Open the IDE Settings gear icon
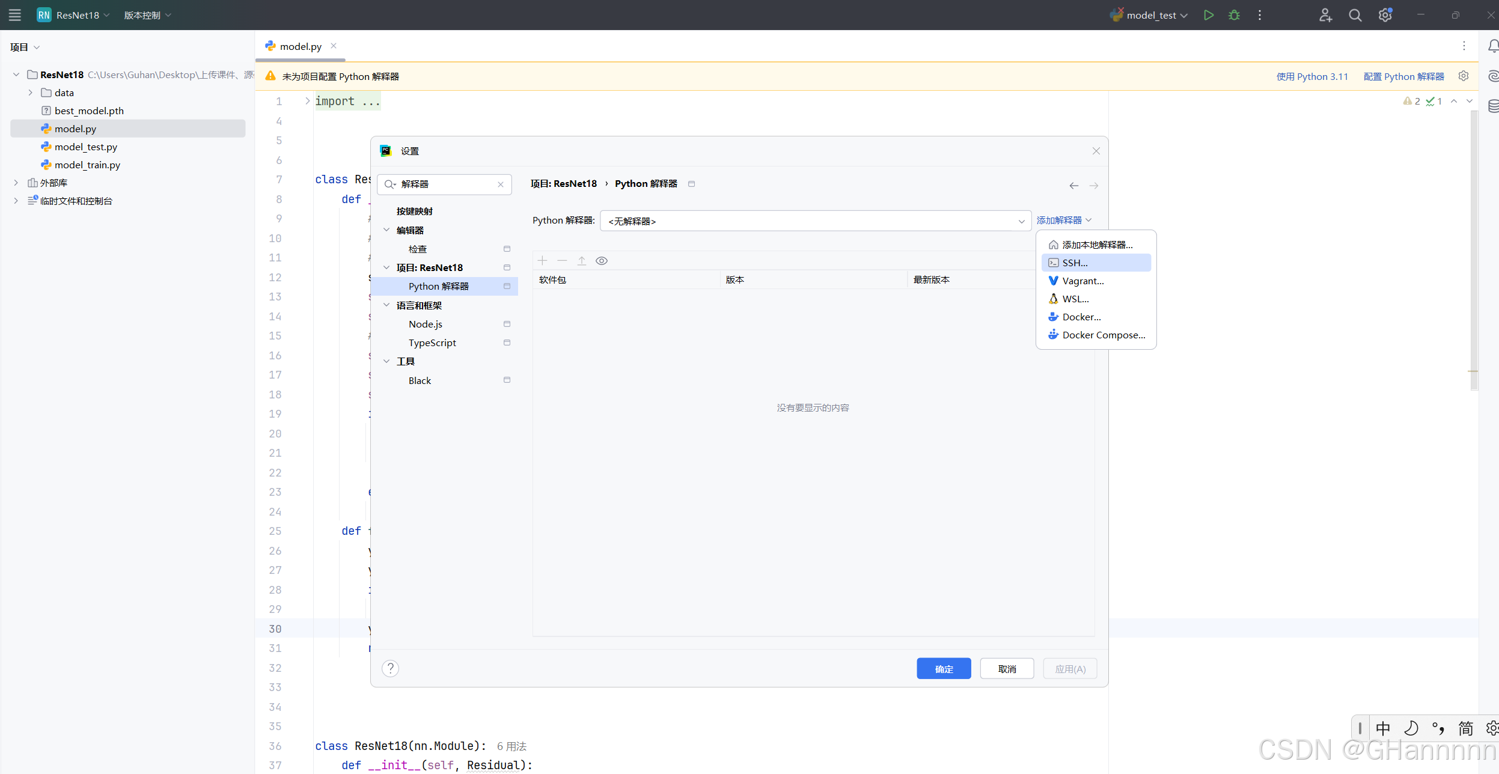The width and height of the screenshot is (1499, 774). [x=1385, y=15]
